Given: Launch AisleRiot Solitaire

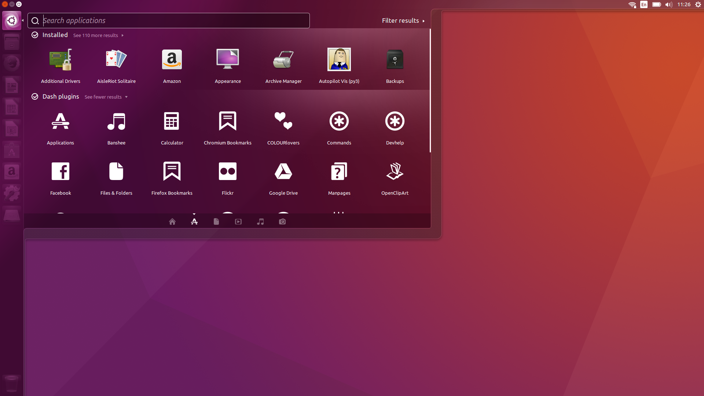Looking at the screenshot, I should click(x=116, y=66).
